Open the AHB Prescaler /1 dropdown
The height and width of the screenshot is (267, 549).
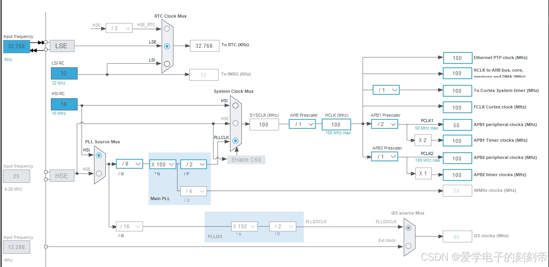click(x=303, y=124)
